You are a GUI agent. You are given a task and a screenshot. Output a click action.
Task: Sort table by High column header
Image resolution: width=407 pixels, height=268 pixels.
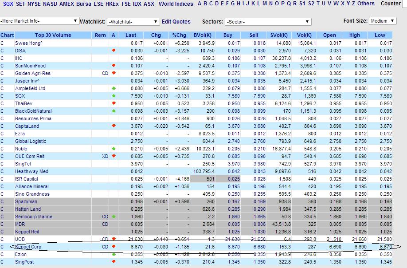coord(355,35)
